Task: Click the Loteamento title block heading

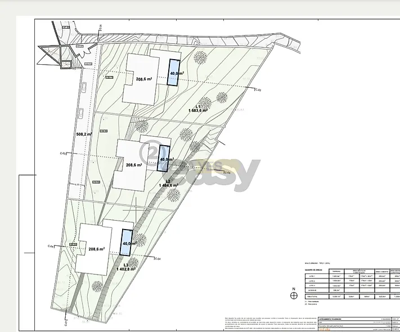Action: 330,319
